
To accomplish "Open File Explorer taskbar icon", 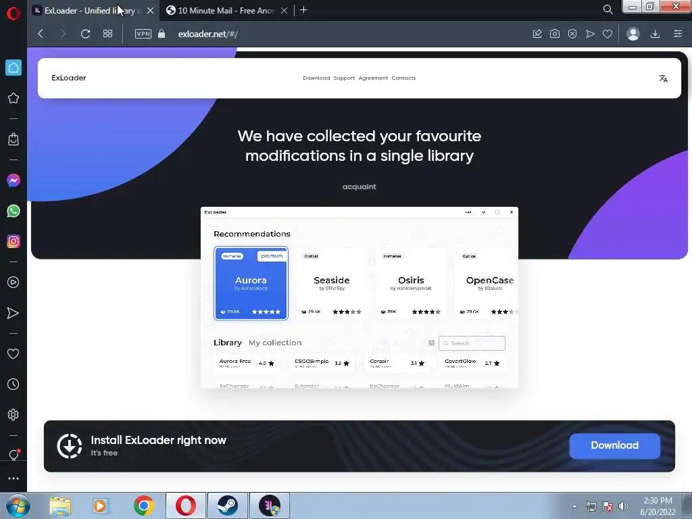I will point(60,506).
